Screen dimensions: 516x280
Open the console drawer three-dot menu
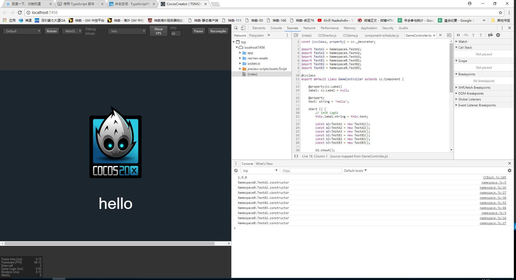[236, 164]
